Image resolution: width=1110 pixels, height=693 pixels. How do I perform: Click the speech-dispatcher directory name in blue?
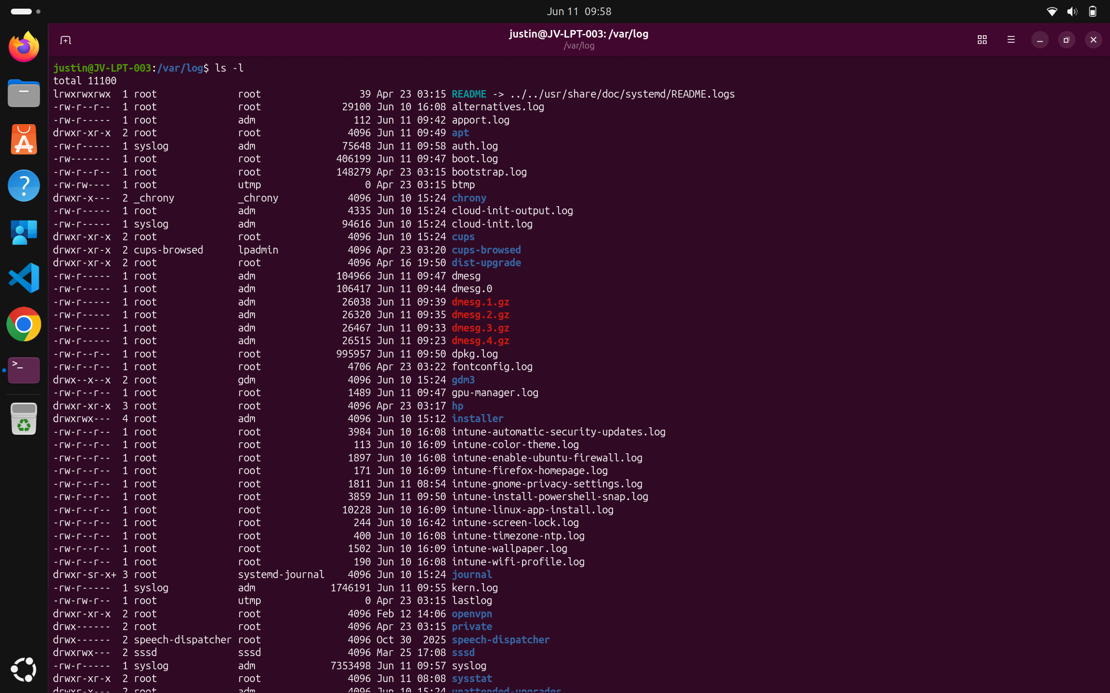[501, 640]
